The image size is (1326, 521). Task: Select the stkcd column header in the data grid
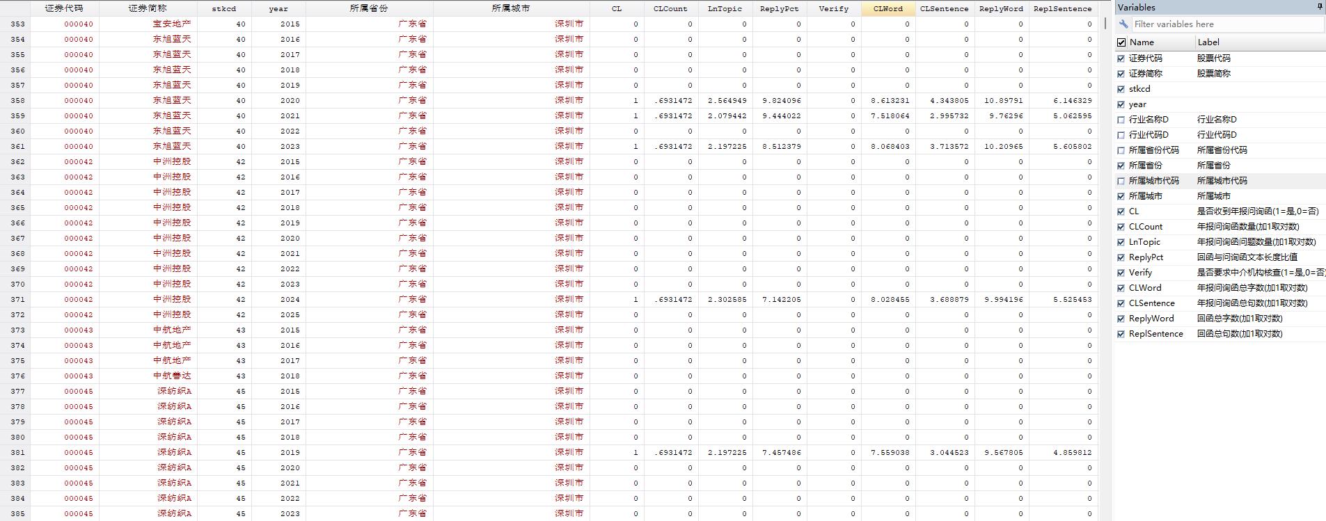(x=224, y=8)
